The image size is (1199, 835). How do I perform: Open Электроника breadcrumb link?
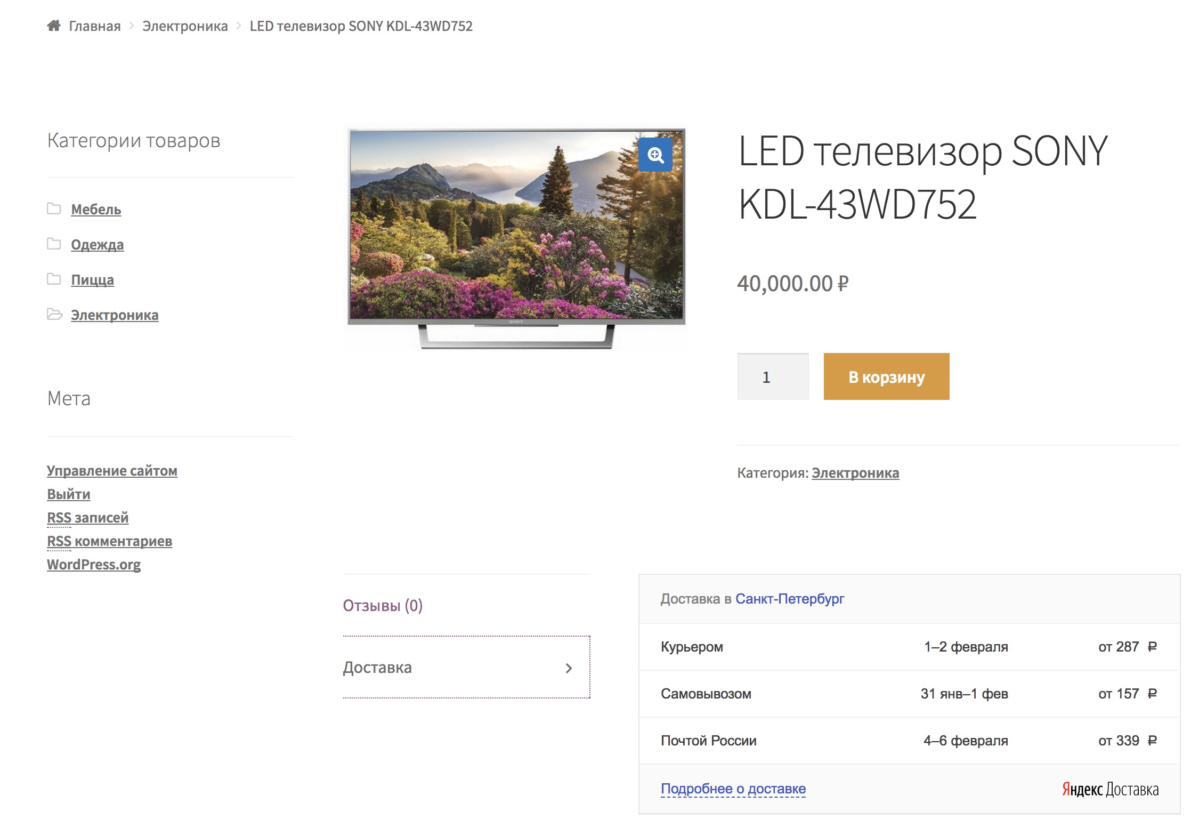185,26
